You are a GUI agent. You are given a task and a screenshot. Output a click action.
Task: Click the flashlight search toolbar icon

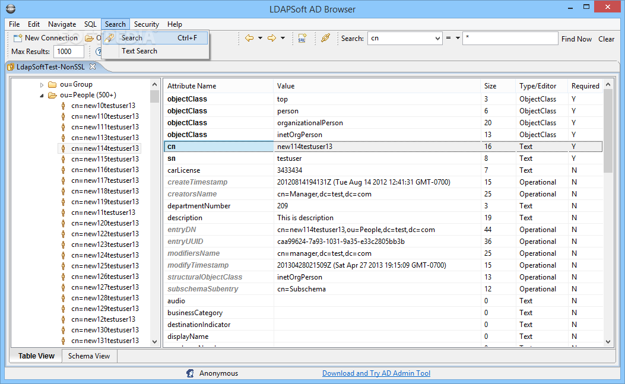point(325,38)
